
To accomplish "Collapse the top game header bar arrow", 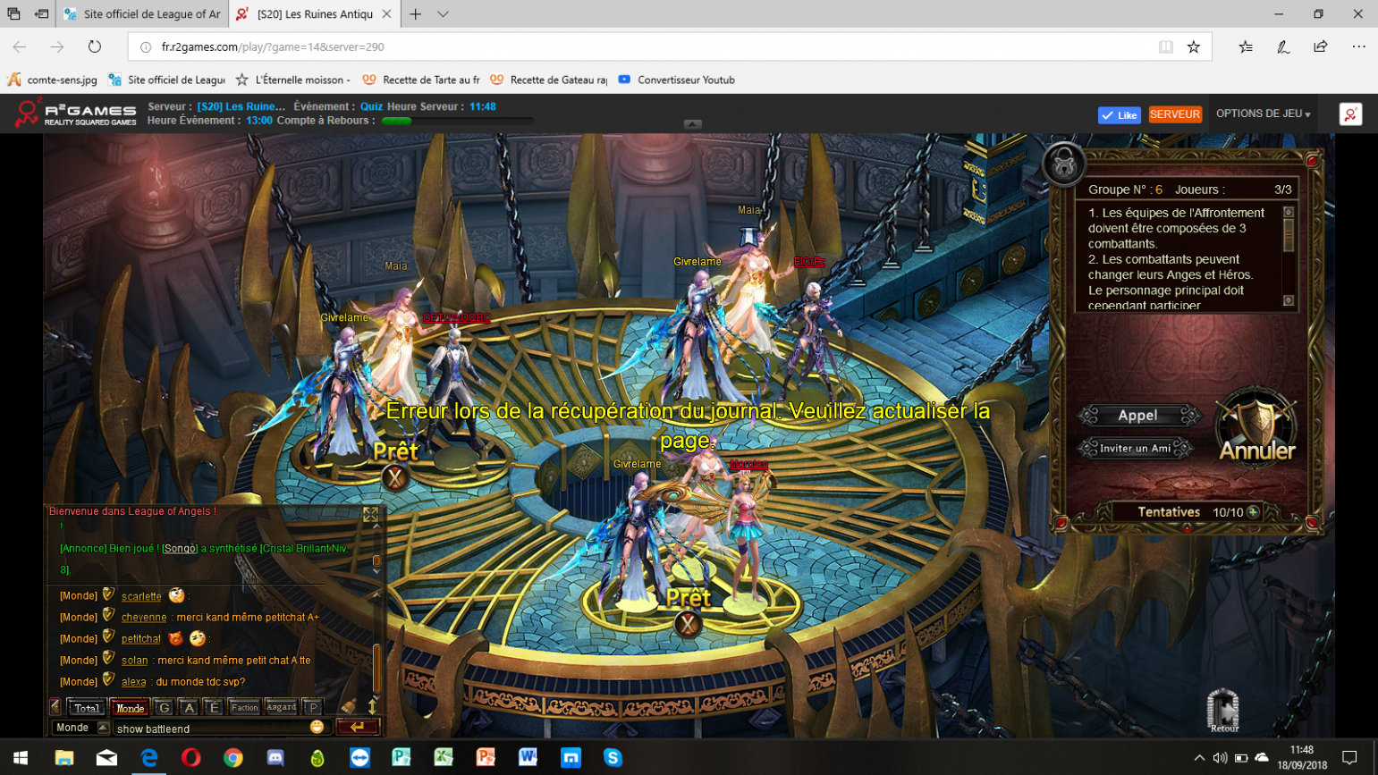I will tap(692, 124).
